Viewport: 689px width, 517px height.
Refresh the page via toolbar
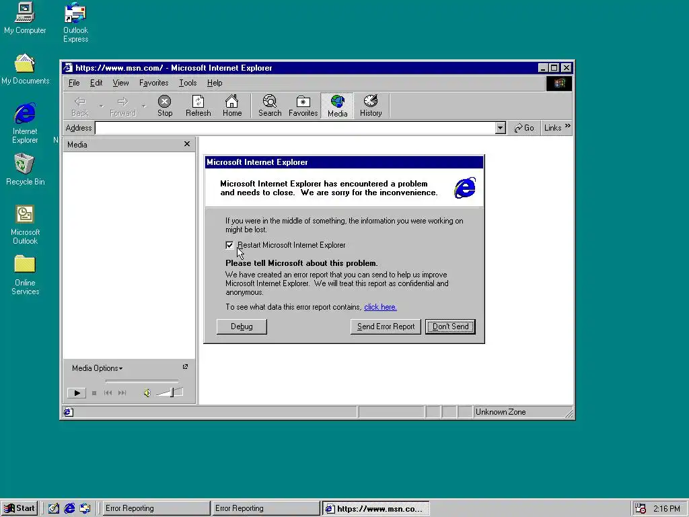(x=198, y=106)
